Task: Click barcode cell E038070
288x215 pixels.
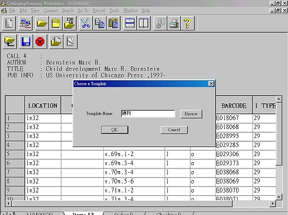Action: pyautogui.click(x=234, y=190)
